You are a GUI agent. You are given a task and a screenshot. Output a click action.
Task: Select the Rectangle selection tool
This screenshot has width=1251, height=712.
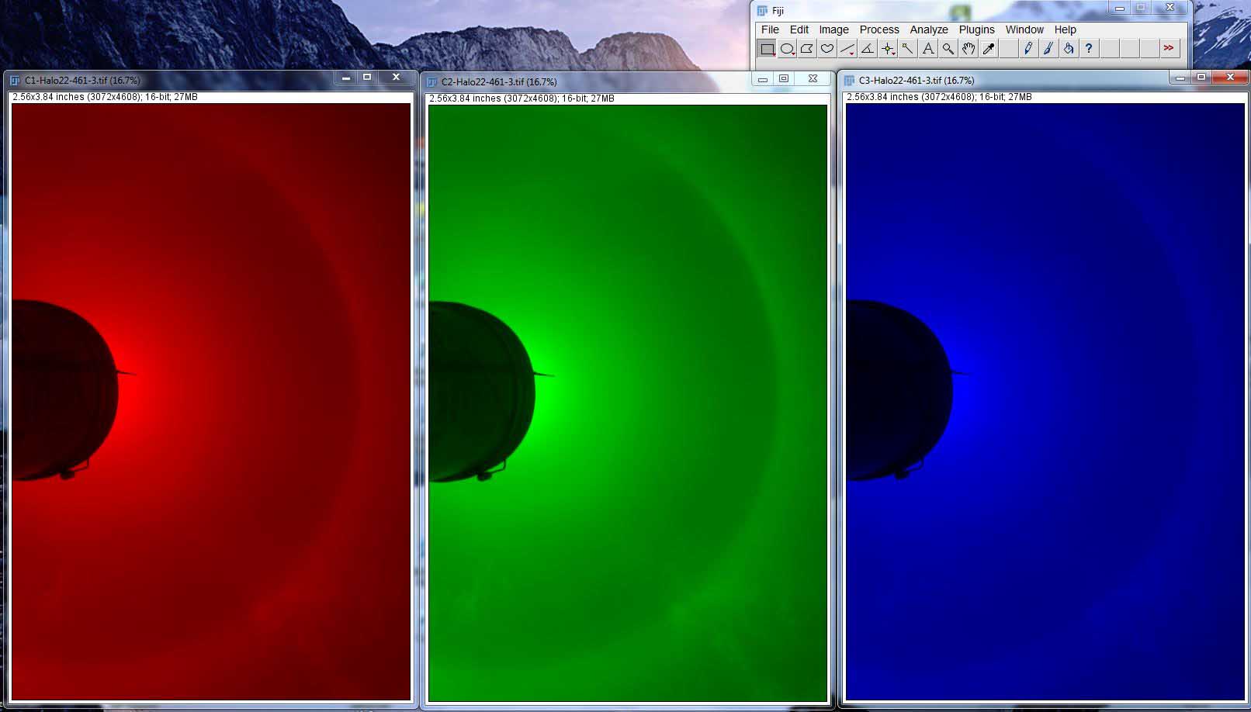coord(767,49)
